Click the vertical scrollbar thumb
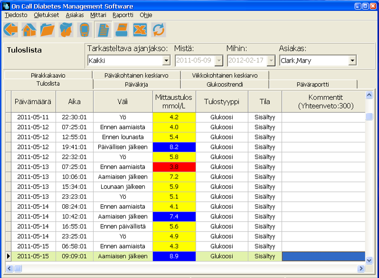 (x=369, y=117)
